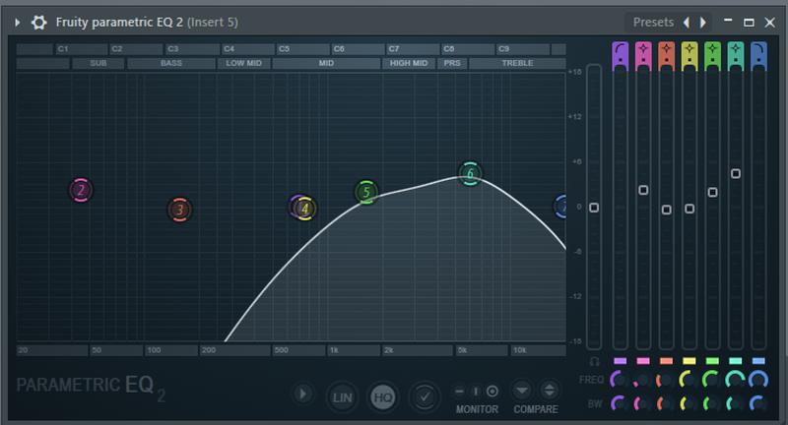Click the green band 5 color swatch
Screen dimensions: 788x425
tap(712, 361)
